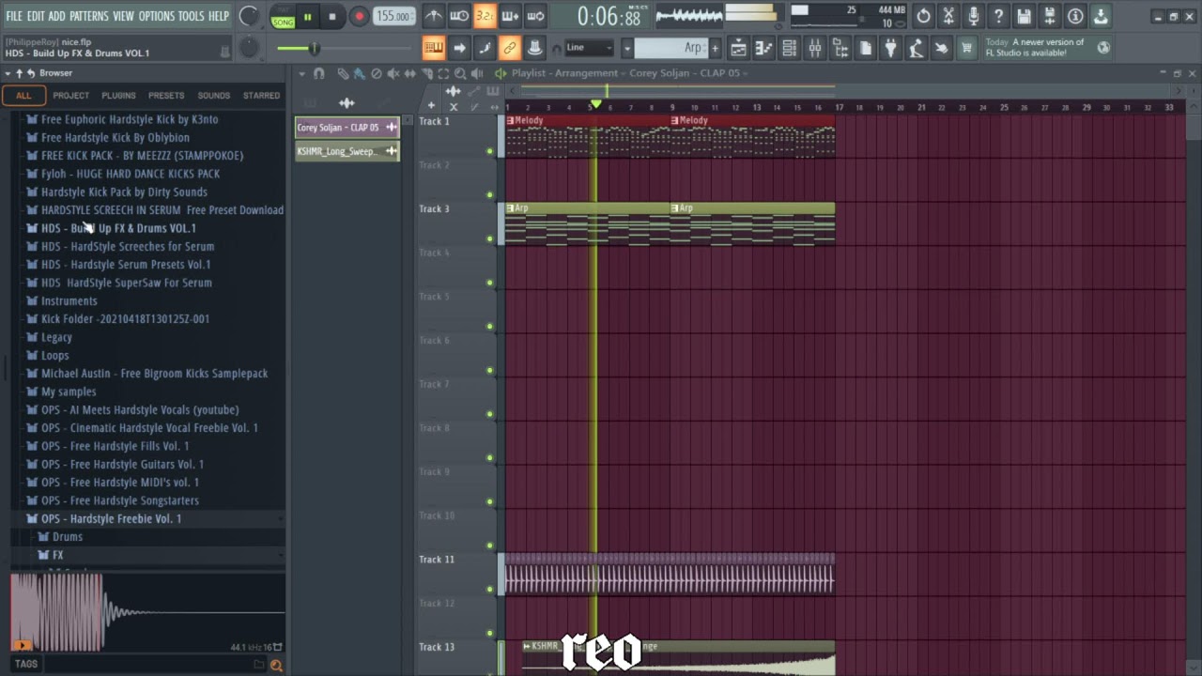The width and height of the screenshot is (1202, 676).
Task: Click the record button
Action: coord(359,16)
